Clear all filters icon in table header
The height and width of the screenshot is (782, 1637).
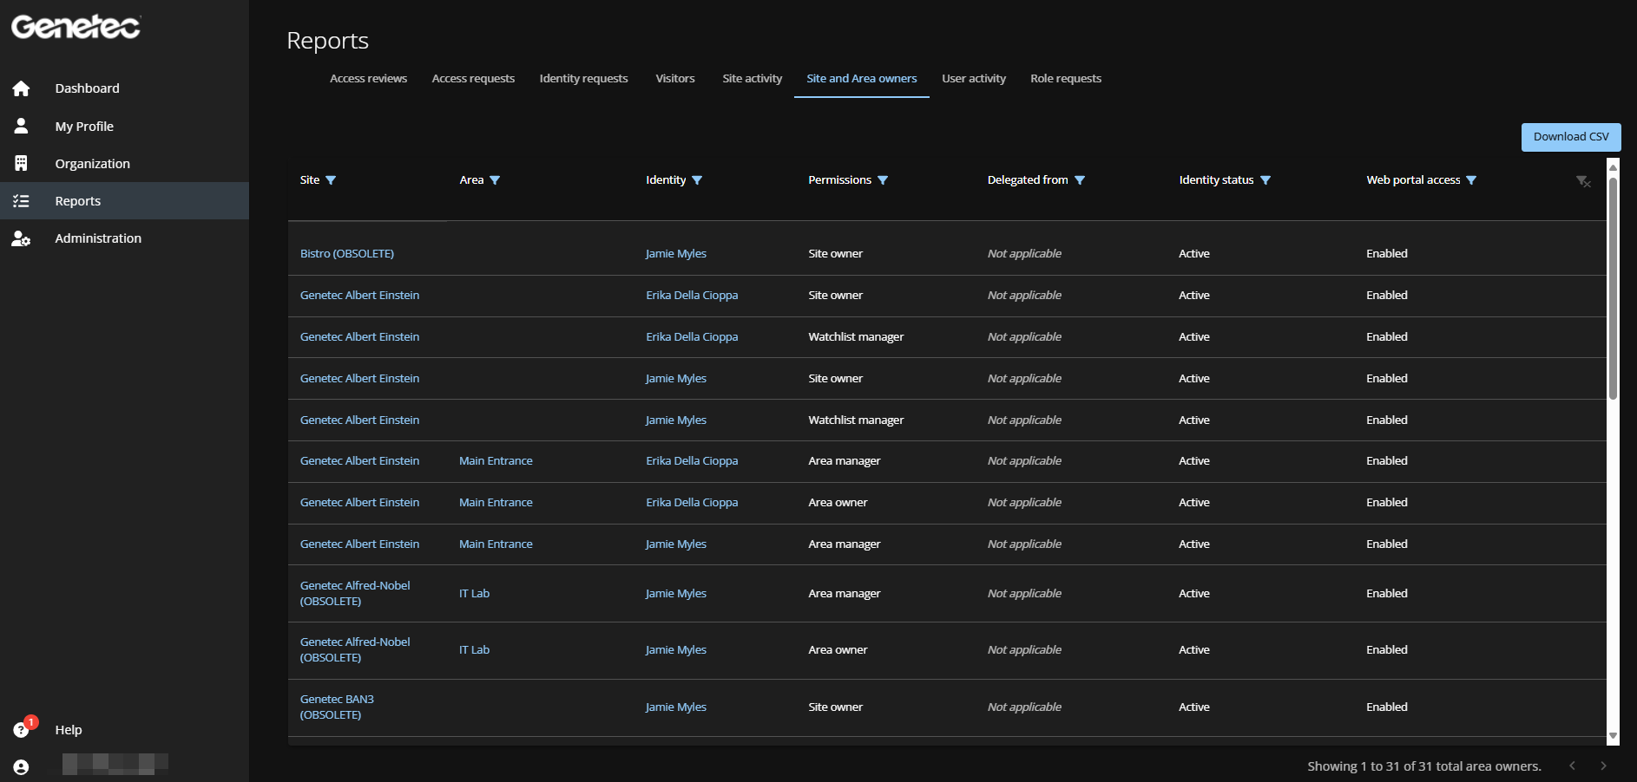point(1583,181)
